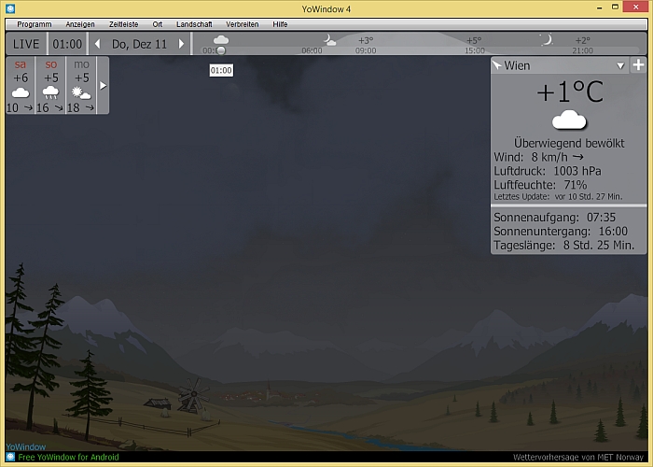This screenshot has height=467, width=653.
Task: Open the Hilfe menu
Action: pos(280,24)
